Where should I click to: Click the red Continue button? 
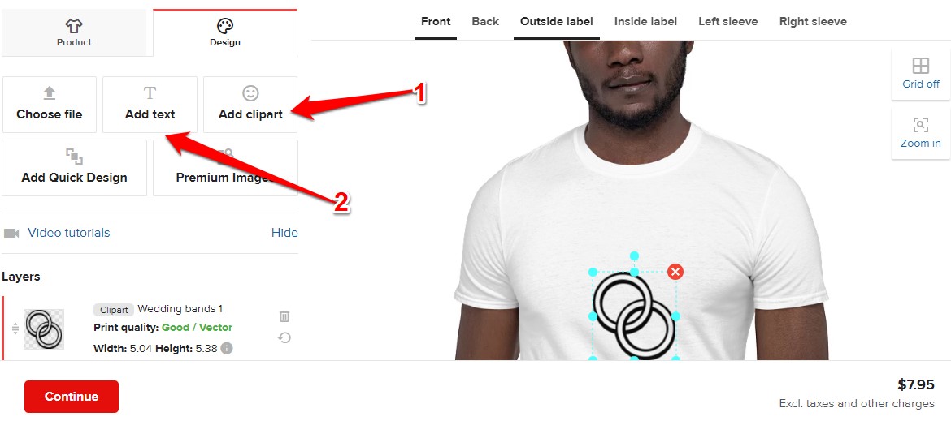[x=72, y=397]
